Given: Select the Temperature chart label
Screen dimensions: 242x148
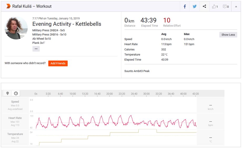Looking at the screenshot, I should (15, 134).
